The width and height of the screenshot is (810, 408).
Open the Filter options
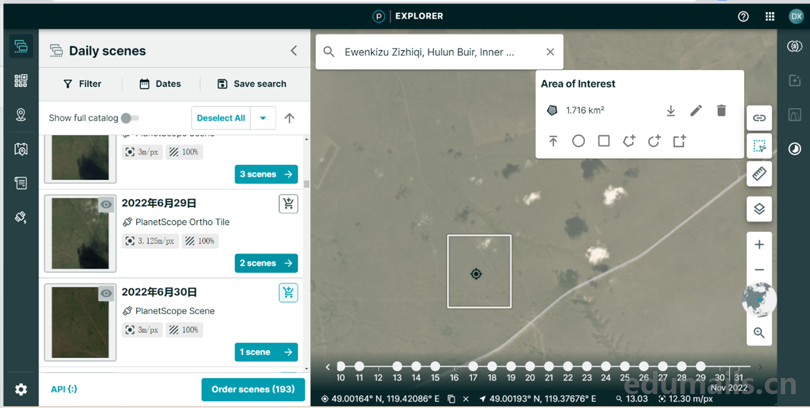coord(82,84)
